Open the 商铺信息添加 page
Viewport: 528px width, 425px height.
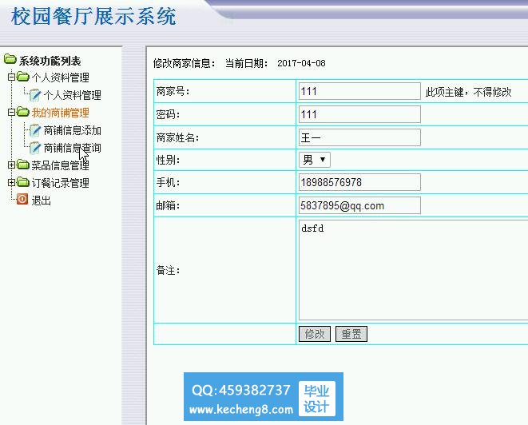coord(73,131)
